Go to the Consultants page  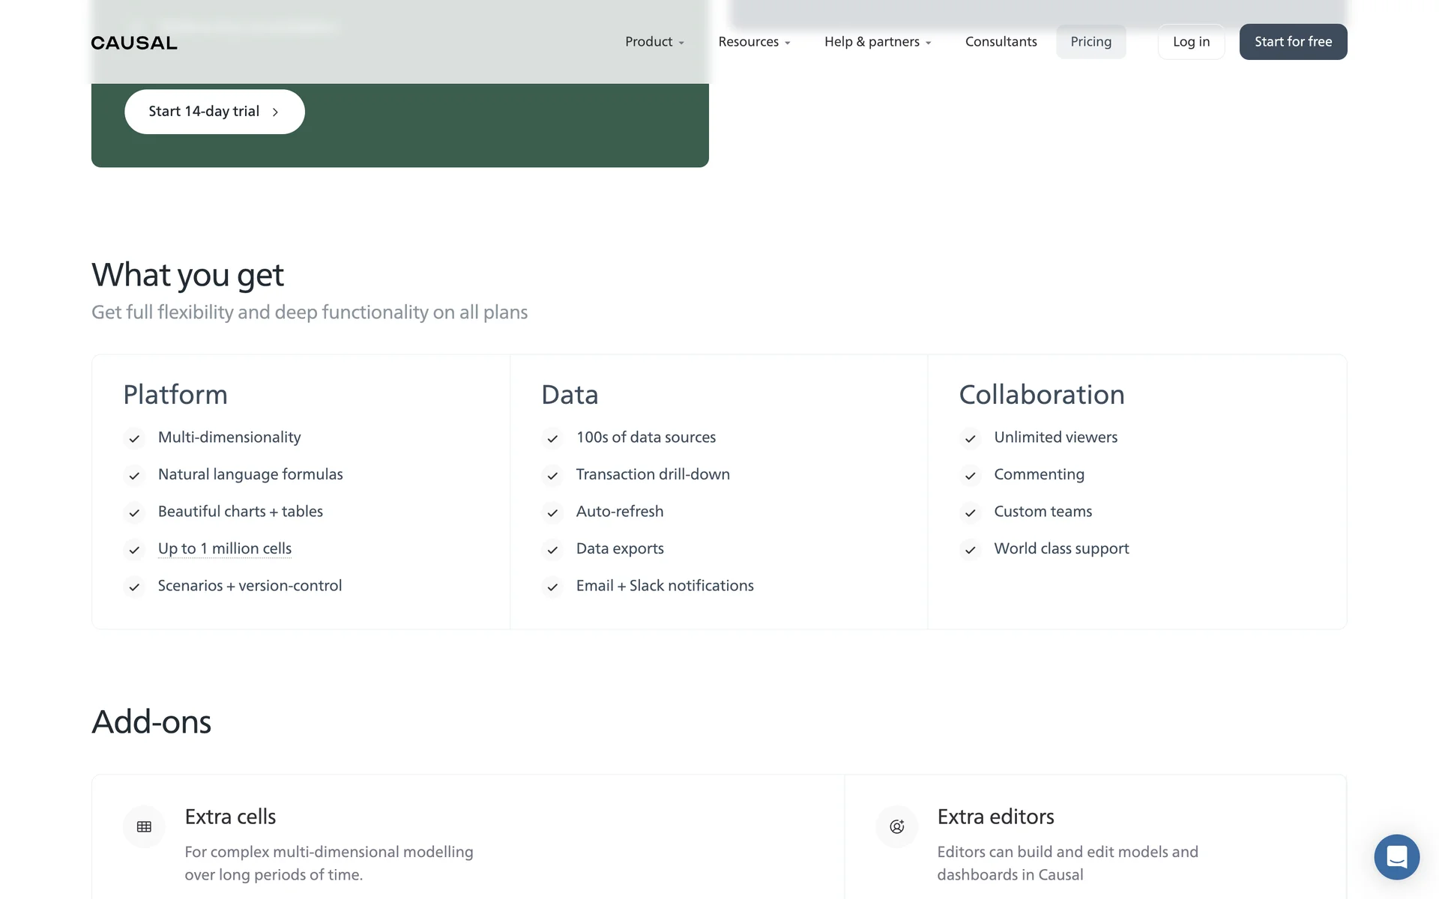1001,42
